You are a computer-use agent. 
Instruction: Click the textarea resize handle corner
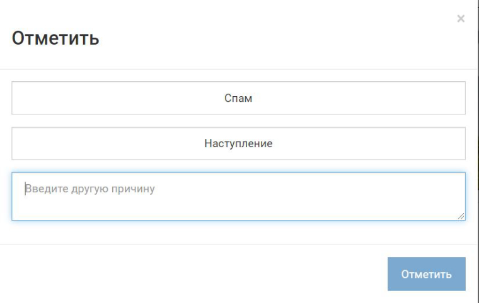[461, 216]
